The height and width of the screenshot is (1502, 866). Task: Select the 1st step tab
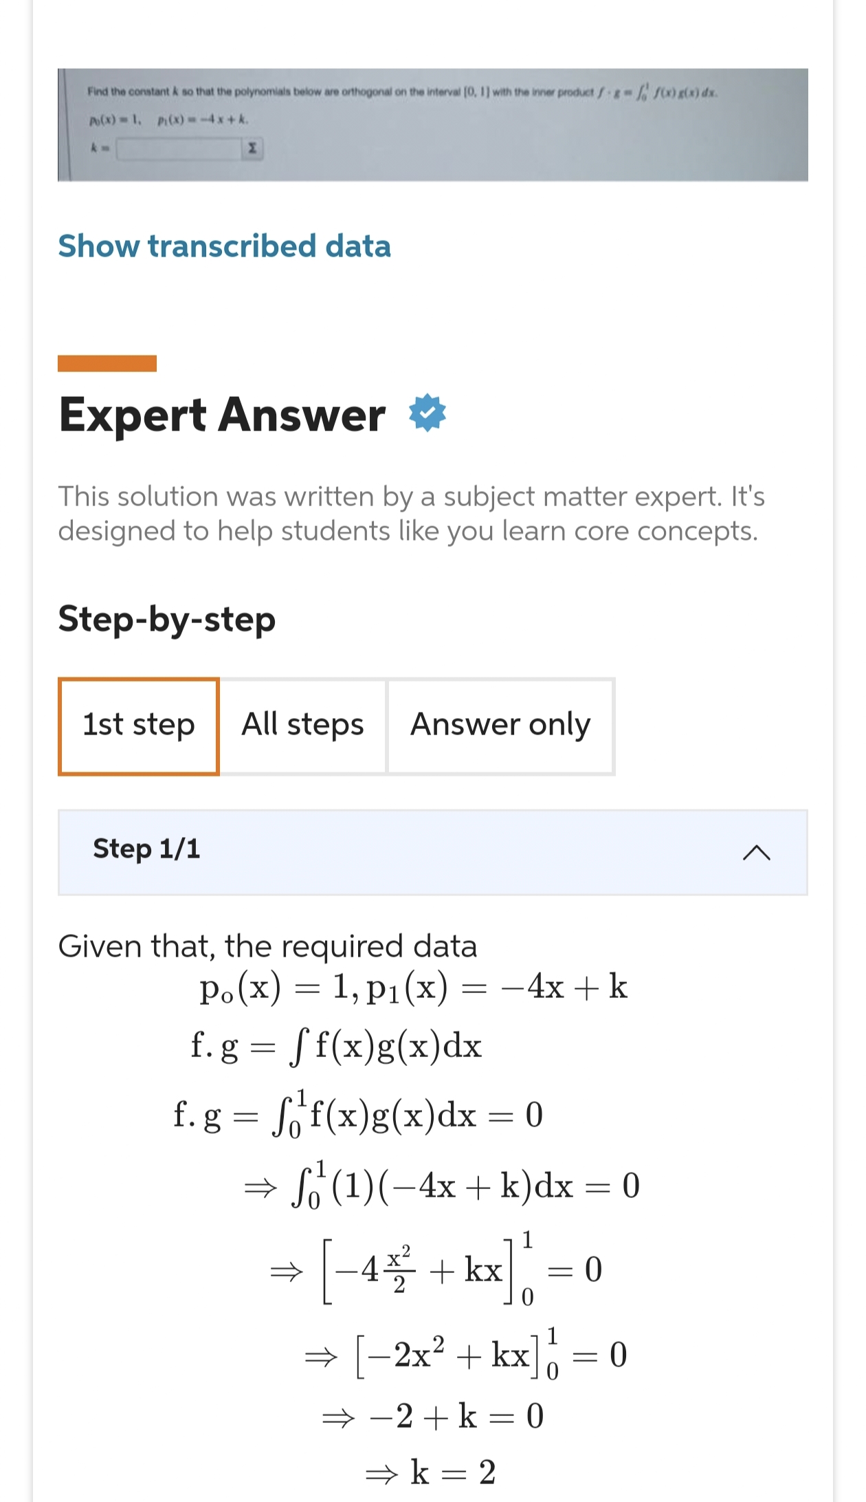[138, 724]
